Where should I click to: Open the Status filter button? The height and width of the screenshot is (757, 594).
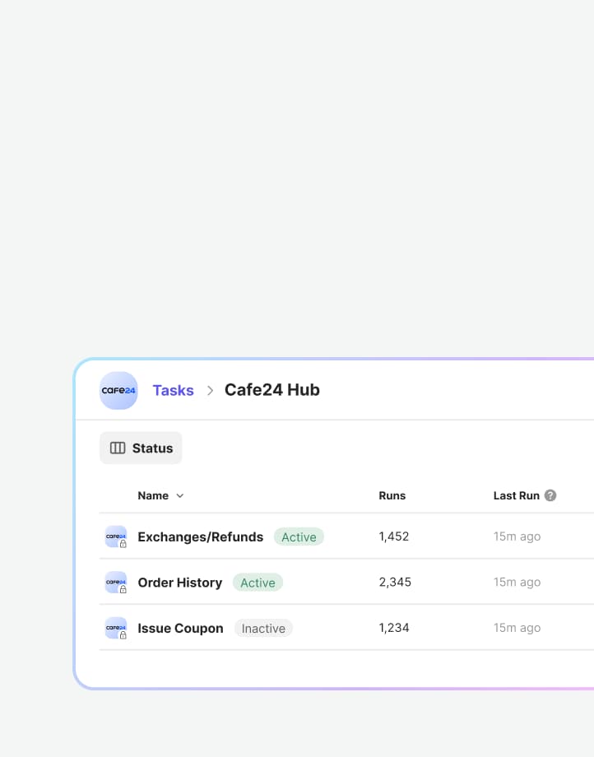pyautogui.click(x=141, y=448)
